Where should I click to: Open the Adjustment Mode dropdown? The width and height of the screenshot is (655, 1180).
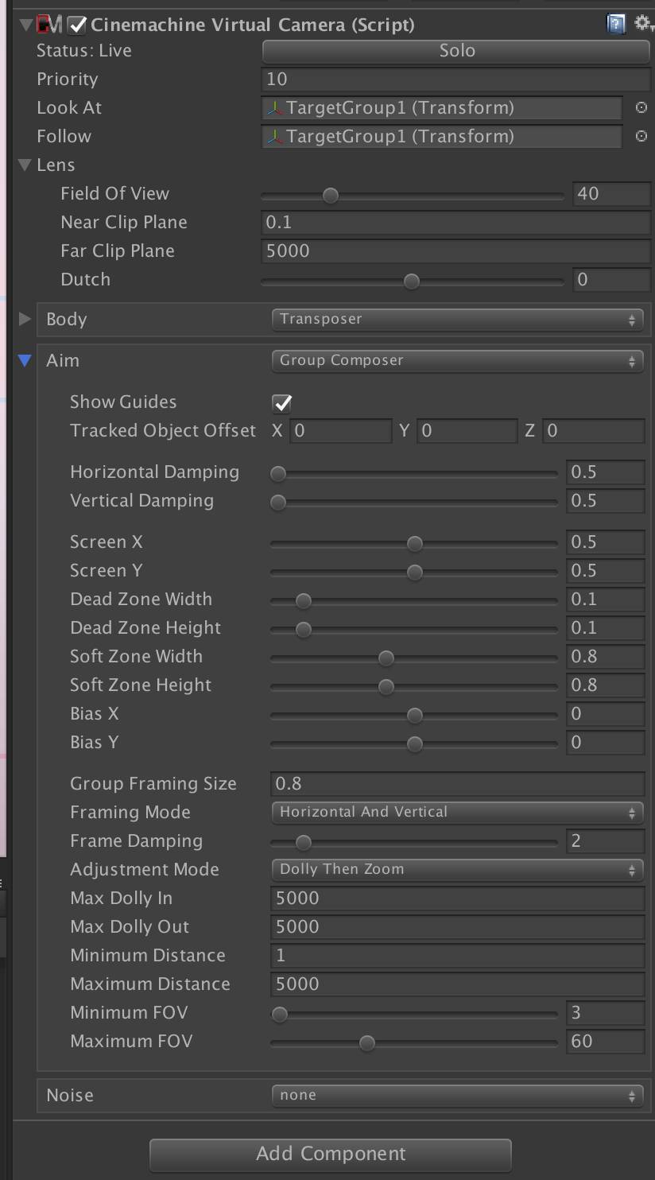[456, 869]
